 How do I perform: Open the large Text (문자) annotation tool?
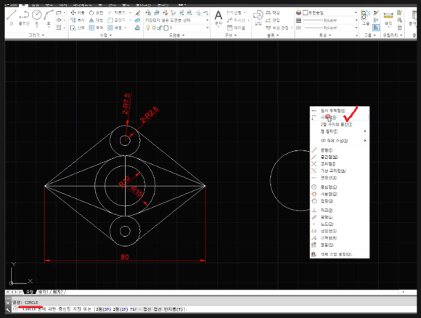click(218, 17)
